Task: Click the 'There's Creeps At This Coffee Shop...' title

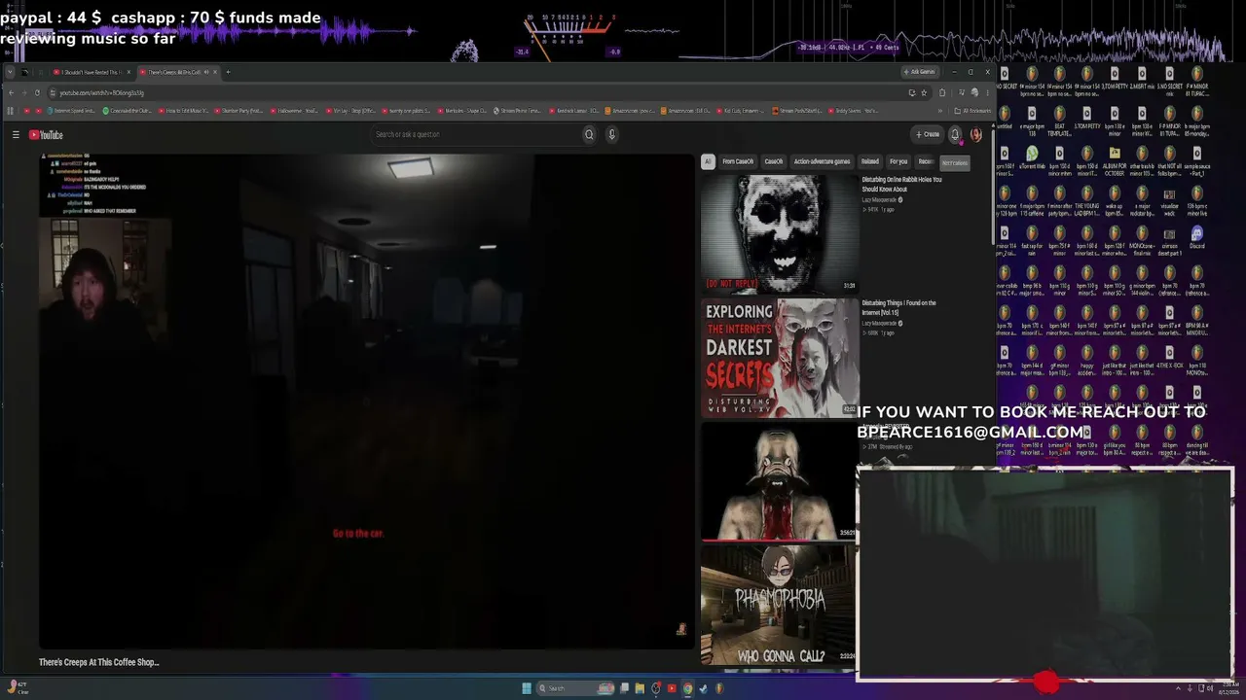Action: tap(99, 662)
